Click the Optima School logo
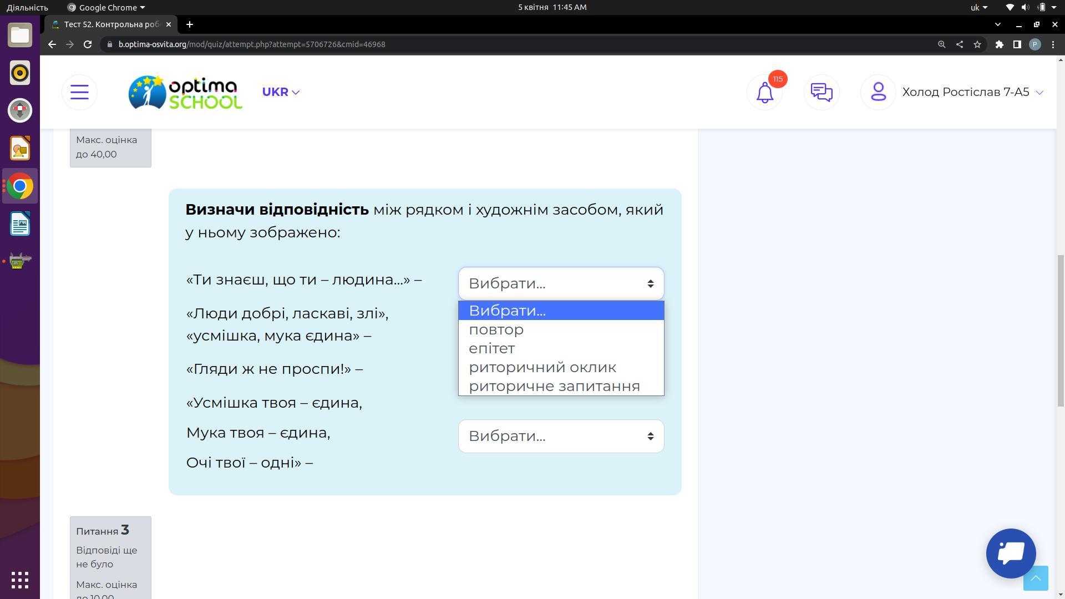 185,92
